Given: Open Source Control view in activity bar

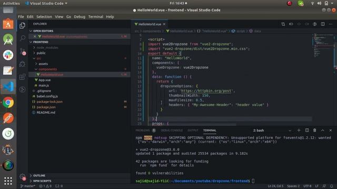Looking at the screenshot, I should 22,51.
